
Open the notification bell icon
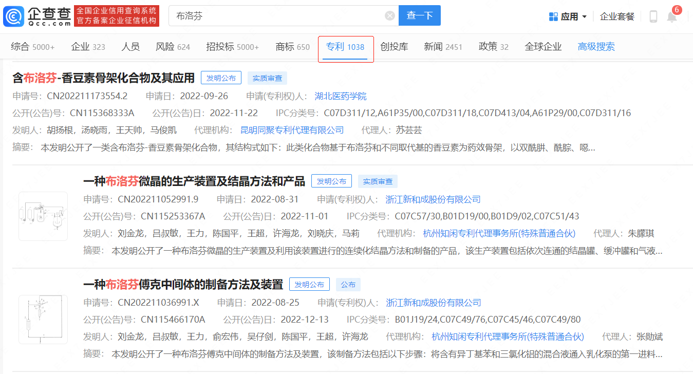tap(672, 16)
